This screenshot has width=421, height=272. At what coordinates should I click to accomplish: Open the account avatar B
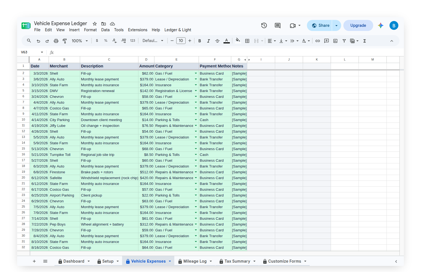pos(394,25)
